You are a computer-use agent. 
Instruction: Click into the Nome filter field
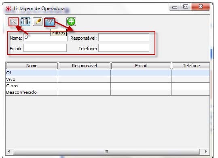click(x=45, y=37)
